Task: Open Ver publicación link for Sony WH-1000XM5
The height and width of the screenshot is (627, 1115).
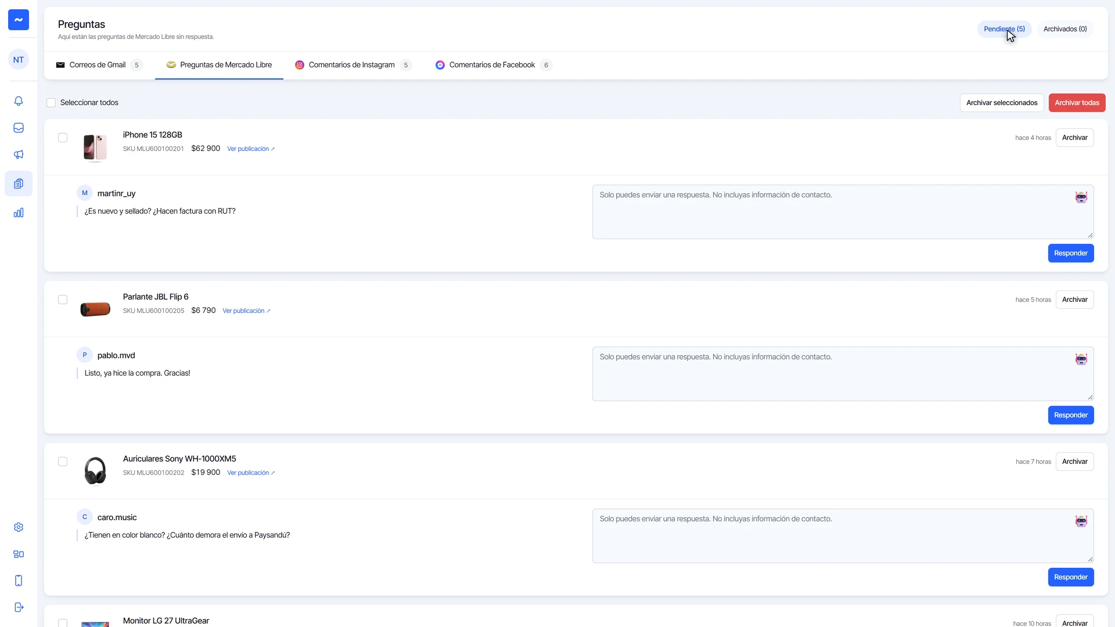Action: coord(251,473)
